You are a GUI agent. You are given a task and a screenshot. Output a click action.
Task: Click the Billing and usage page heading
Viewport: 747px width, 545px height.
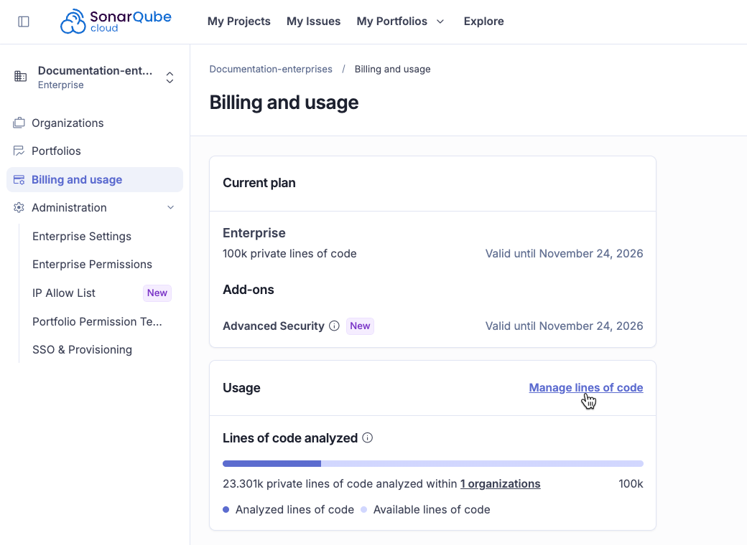(284, 103)
